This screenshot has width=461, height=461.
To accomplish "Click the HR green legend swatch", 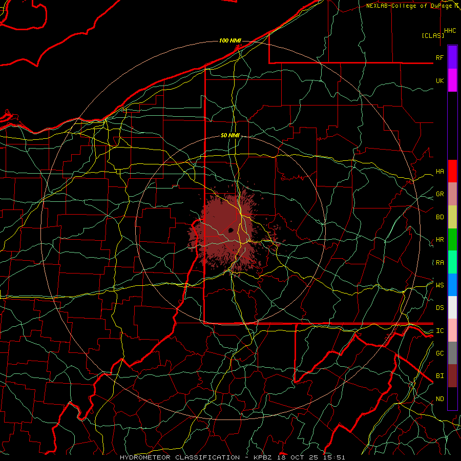I will click(x=452, y=240).
